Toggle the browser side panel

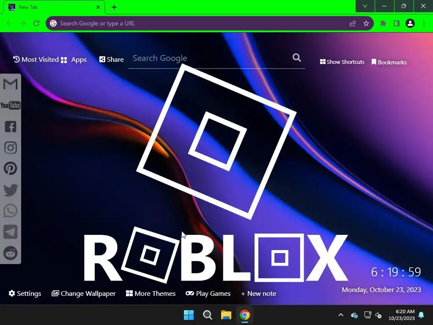pyautogui.click(x=397, y=24)
